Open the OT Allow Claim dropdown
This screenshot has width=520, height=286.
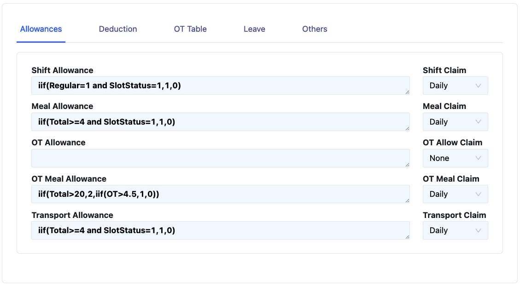click(x=455, y=158)
